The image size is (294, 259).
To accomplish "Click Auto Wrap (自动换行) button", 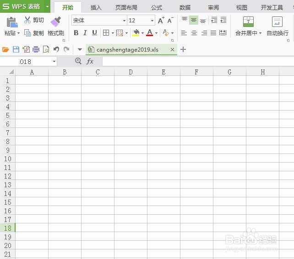I will coord(277,26).
